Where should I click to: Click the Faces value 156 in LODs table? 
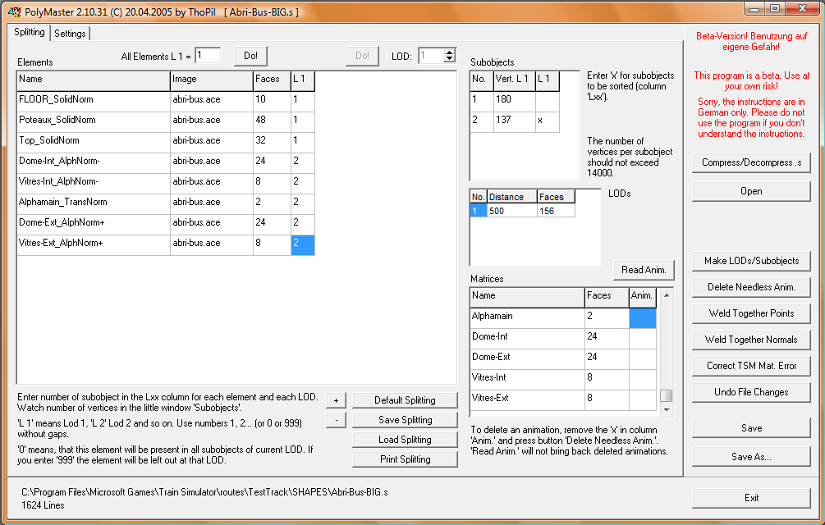(x=556, y=211)
